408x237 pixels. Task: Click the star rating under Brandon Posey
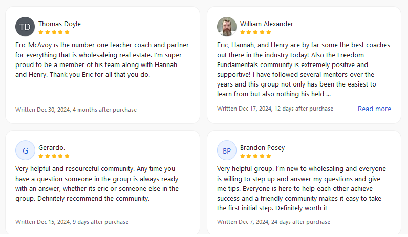(x=255, y=156)
